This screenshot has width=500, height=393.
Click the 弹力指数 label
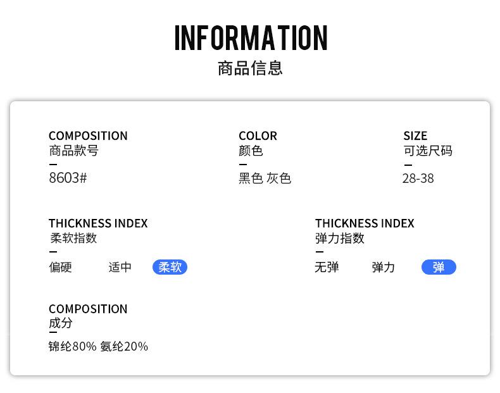point(340,238)
